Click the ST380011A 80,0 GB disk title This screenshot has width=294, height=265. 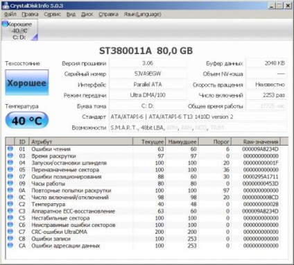pyautogui.click(x=146, y=51)
